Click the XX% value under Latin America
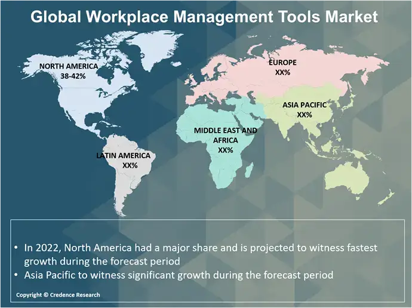The height and width of the screenshot is (308, 412). click(130, 165)
